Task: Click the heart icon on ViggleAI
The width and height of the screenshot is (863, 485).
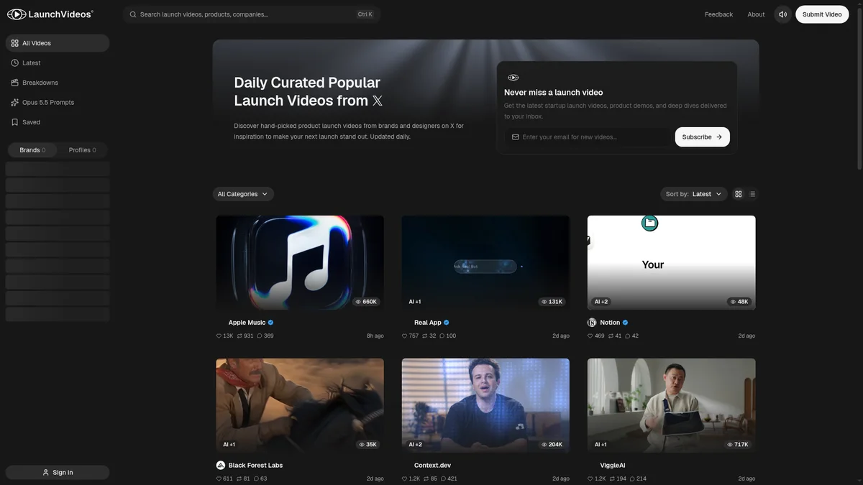Action: click(x=591, y=479)
